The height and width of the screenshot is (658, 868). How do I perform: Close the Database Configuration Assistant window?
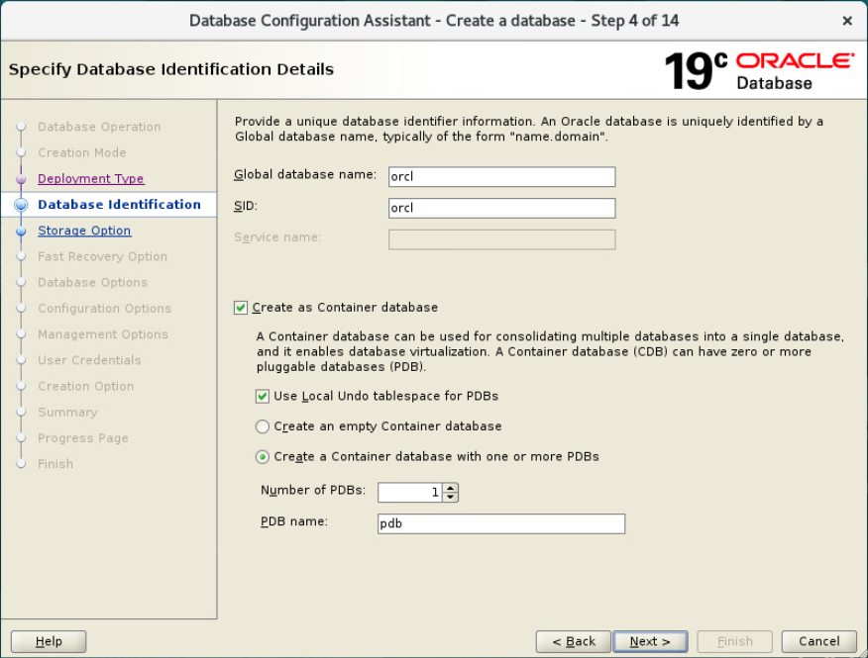[847, 21]
